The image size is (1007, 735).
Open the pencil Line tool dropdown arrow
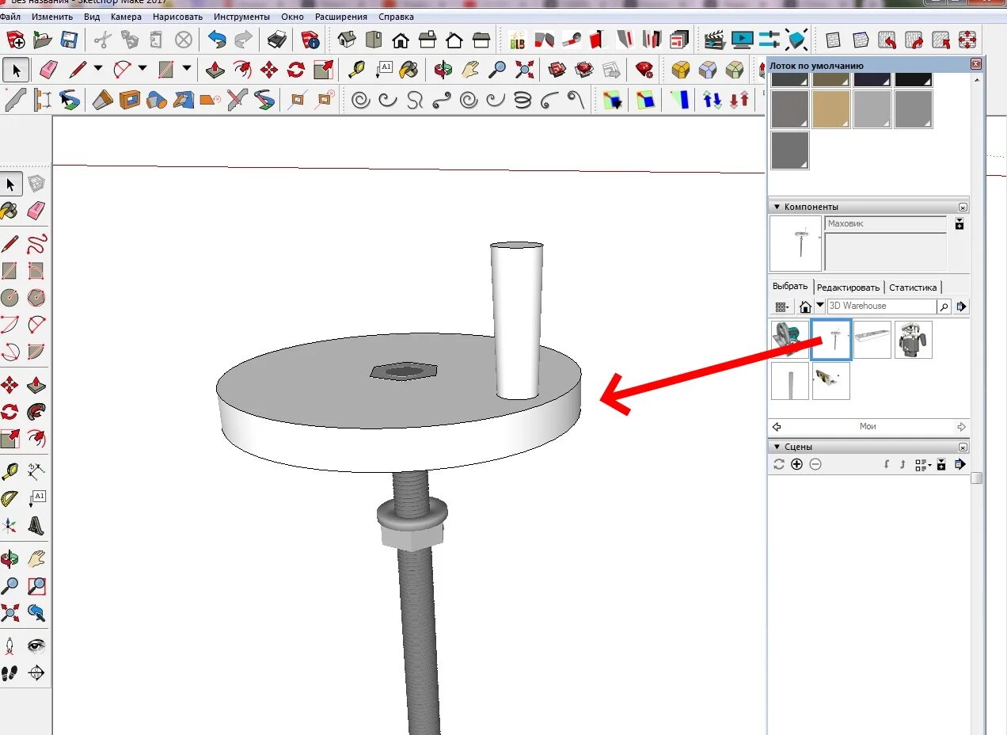point(98,69)
